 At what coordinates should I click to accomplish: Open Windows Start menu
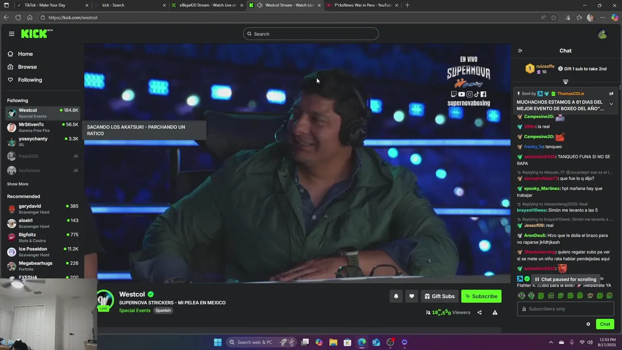click(x=218, y=342)
